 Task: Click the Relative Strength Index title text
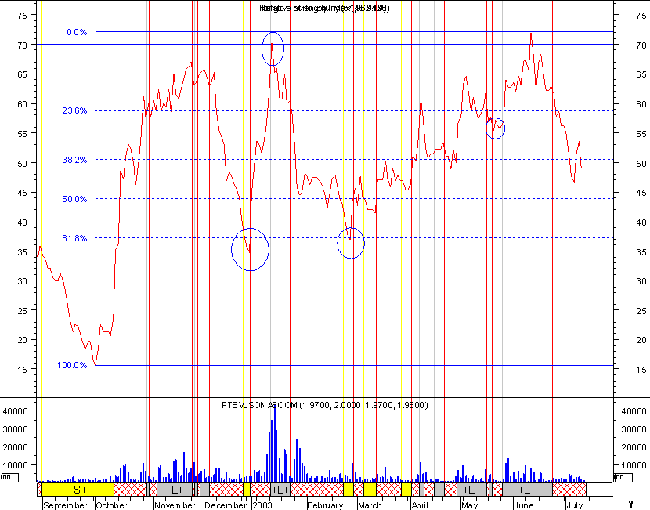click(324, 8)
